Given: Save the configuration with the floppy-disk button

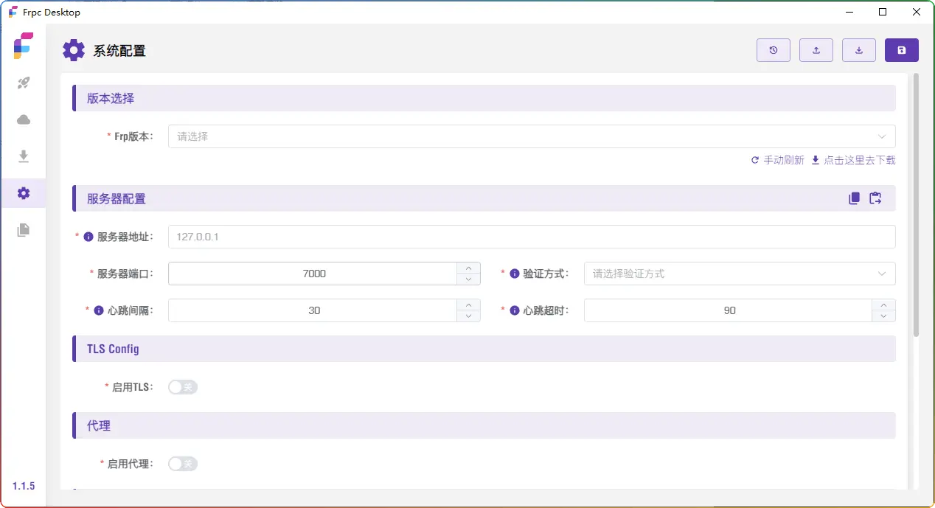Looking at the screenshot, I should tap(902, 50).
